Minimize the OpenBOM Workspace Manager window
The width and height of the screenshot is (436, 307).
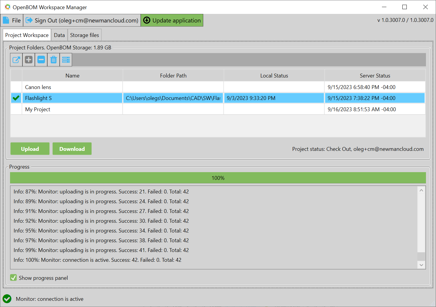tap(384, 7)
